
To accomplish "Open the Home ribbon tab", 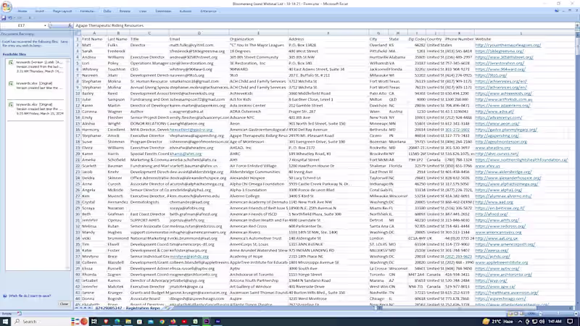I will pos(22,11).
